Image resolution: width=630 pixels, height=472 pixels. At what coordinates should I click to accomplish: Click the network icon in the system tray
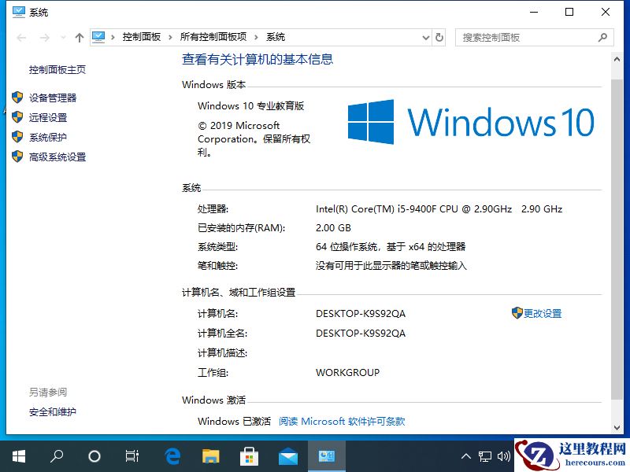(x=485, y=456)
